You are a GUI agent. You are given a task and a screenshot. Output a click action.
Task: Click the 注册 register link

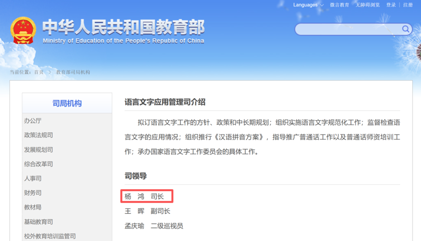[x=408, y=5]
